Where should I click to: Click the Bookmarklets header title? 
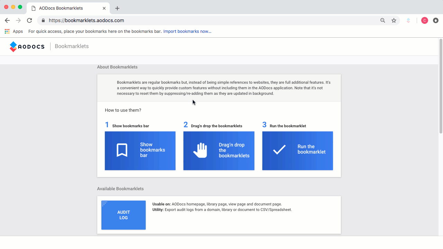pyautogui.click(x=72, y=46)
